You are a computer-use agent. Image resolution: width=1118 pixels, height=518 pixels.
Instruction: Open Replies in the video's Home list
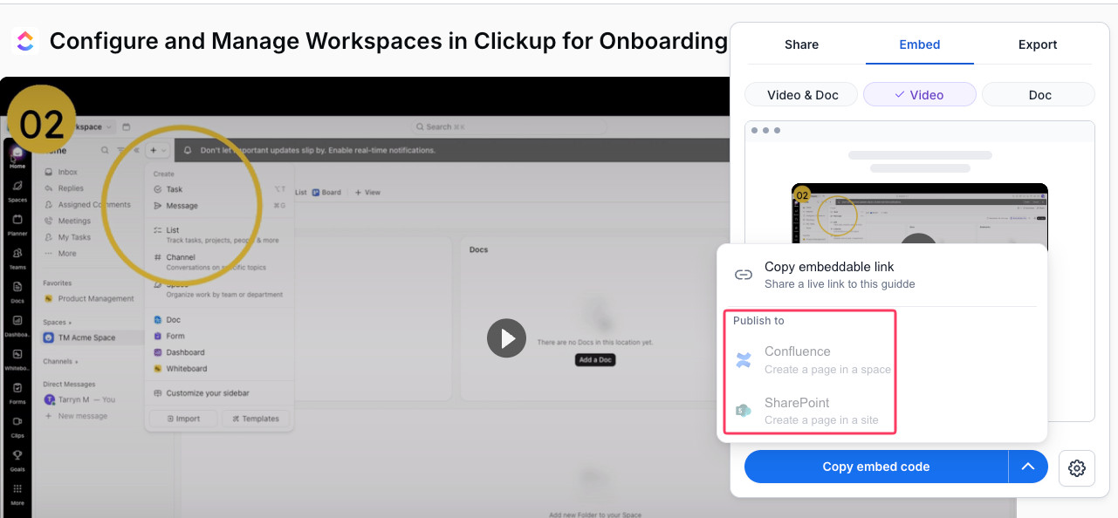71,188
